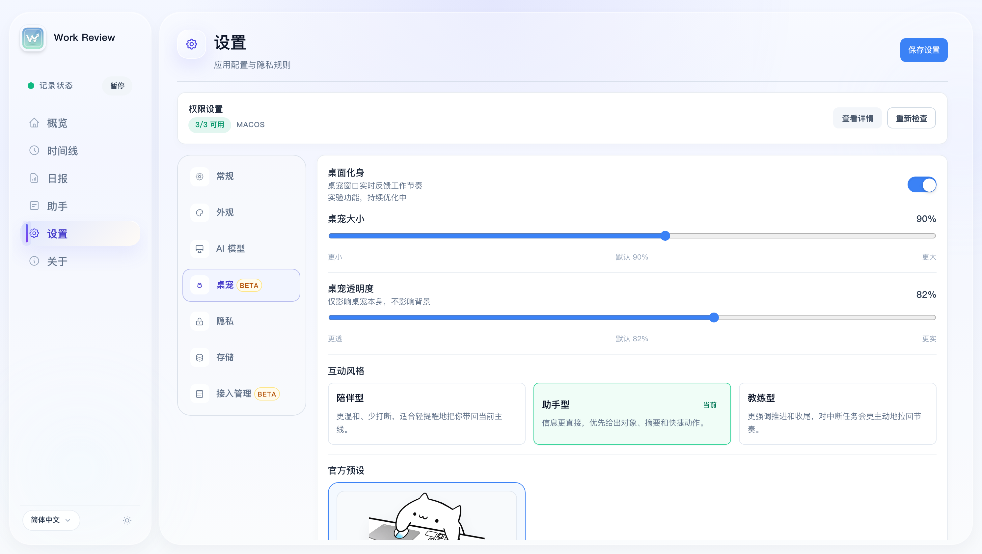Viewport: 982px width, 554px height.
Task: Click the 保存设置 button
Action: (924, 50)
